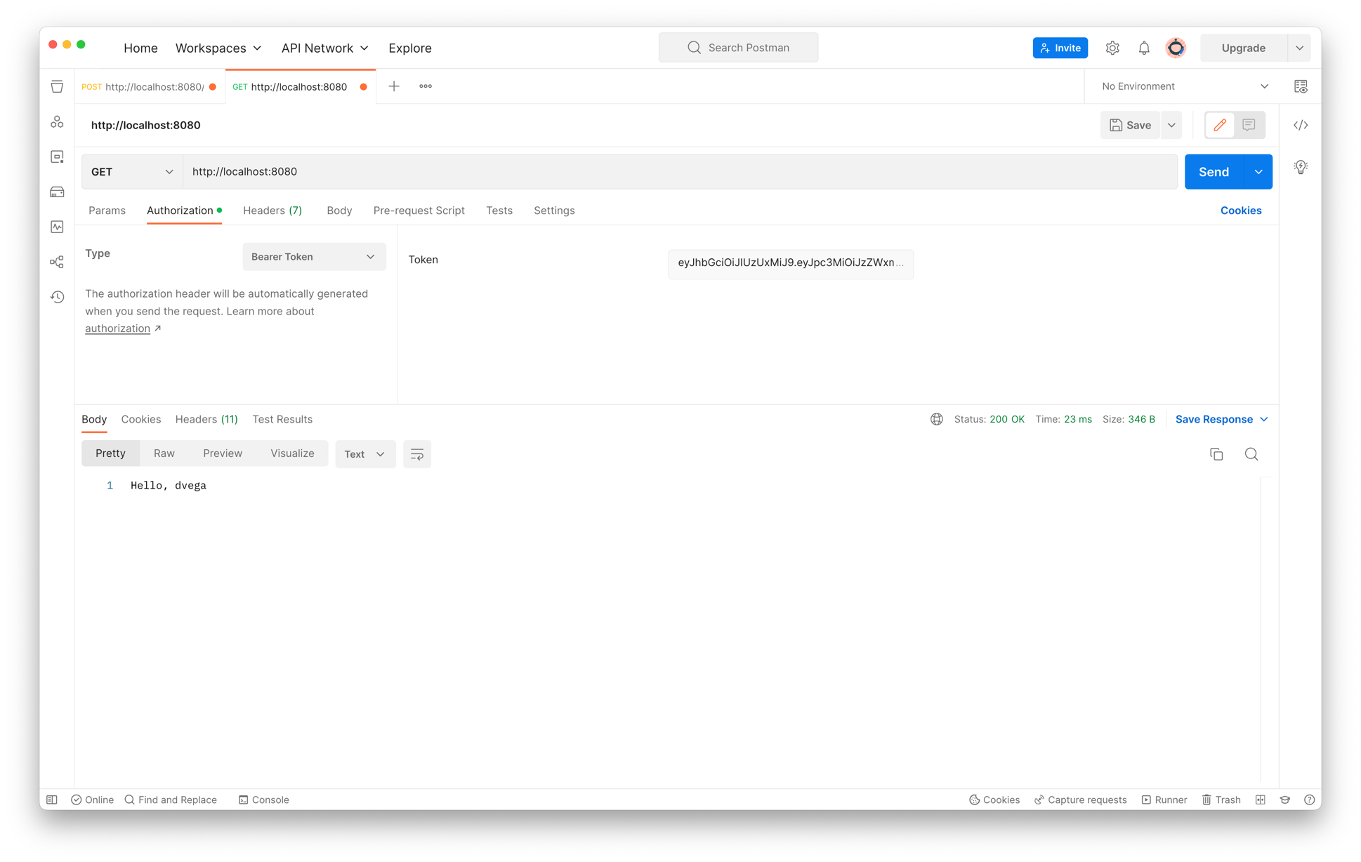Toggle line wrap in response body
This screenshot has height=862, width=1361.
pos(416,454)
